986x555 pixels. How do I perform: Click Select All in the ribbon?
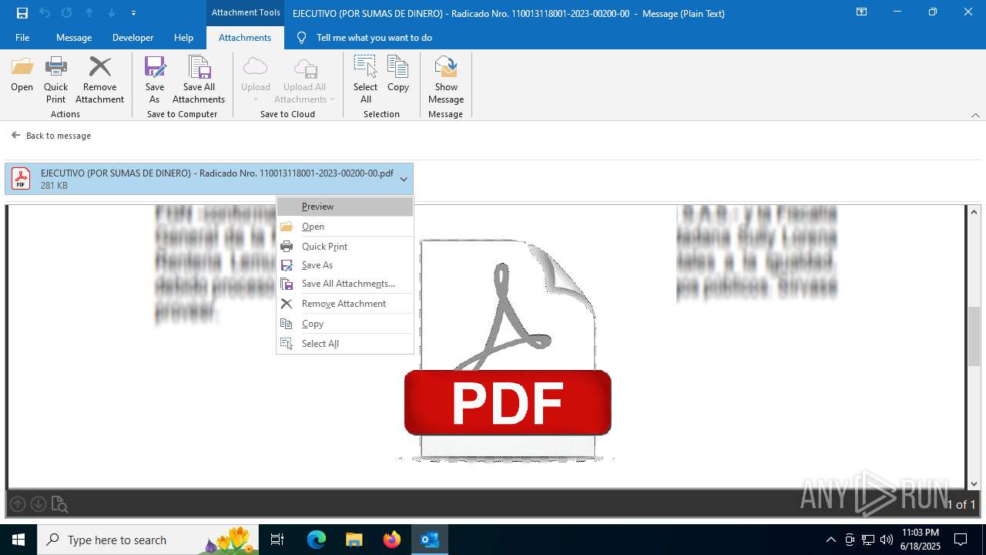[x=365, y=80]
